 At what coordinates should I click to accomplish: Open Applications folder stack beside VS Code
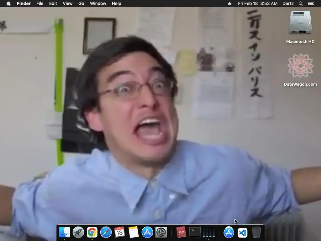point(229,232)
